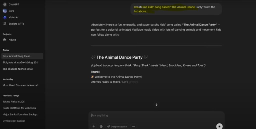The image size is (256, 129).
Task: Open the Taking Risks in 20s chat
Action: coord(13,102)
